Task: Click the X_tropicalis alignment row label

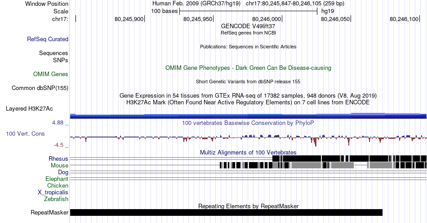Action: click(53, 192)
